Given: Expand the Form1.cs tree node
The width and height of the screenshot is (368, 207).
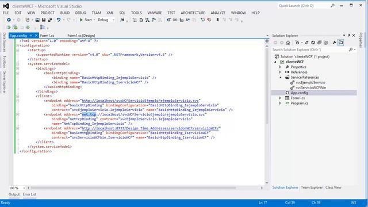Looking at the screenshot, I should pos(280,98).
